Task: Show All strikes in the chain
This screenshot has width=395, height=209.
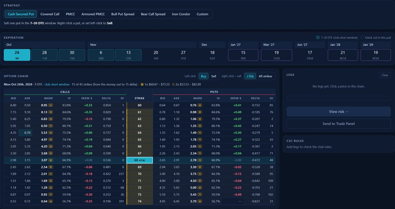Action: click(266, 76)
